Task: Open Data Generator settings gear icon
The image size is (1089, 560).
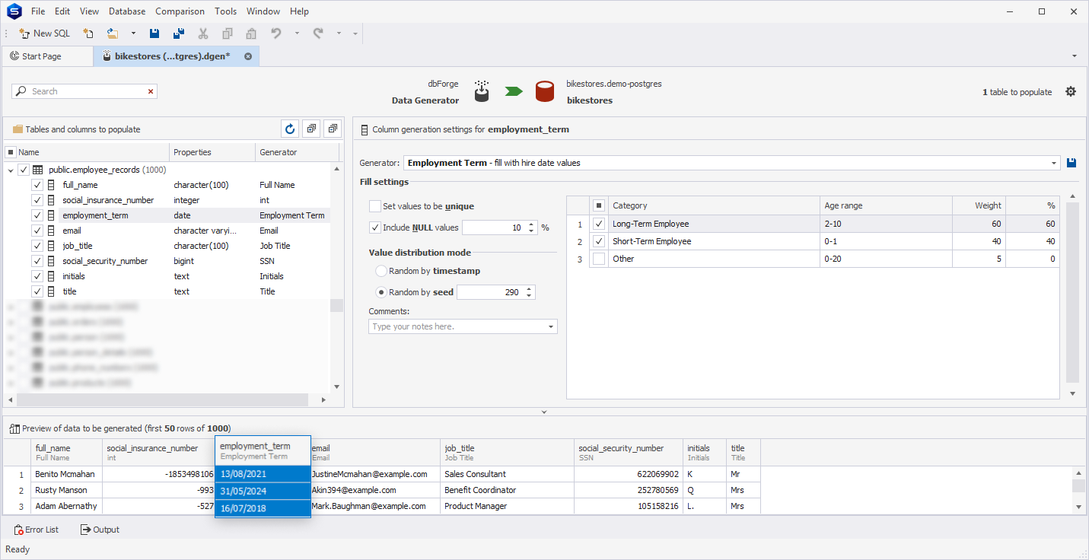Action: (x=1071, y=91)
